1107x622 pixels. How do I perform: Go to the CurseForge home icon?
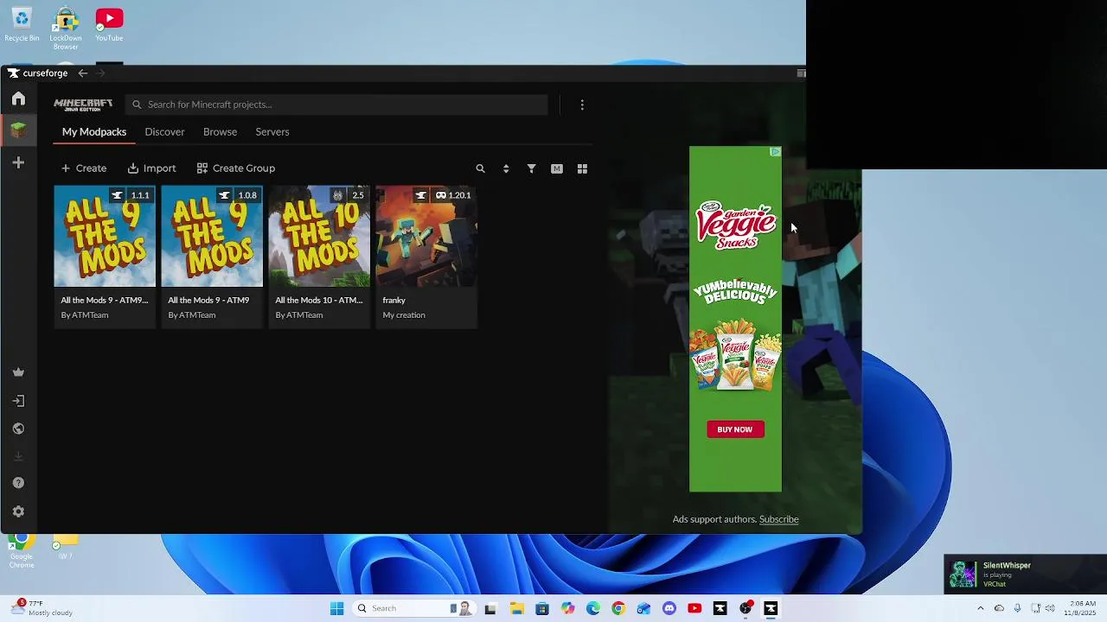(x=18, y=98)
